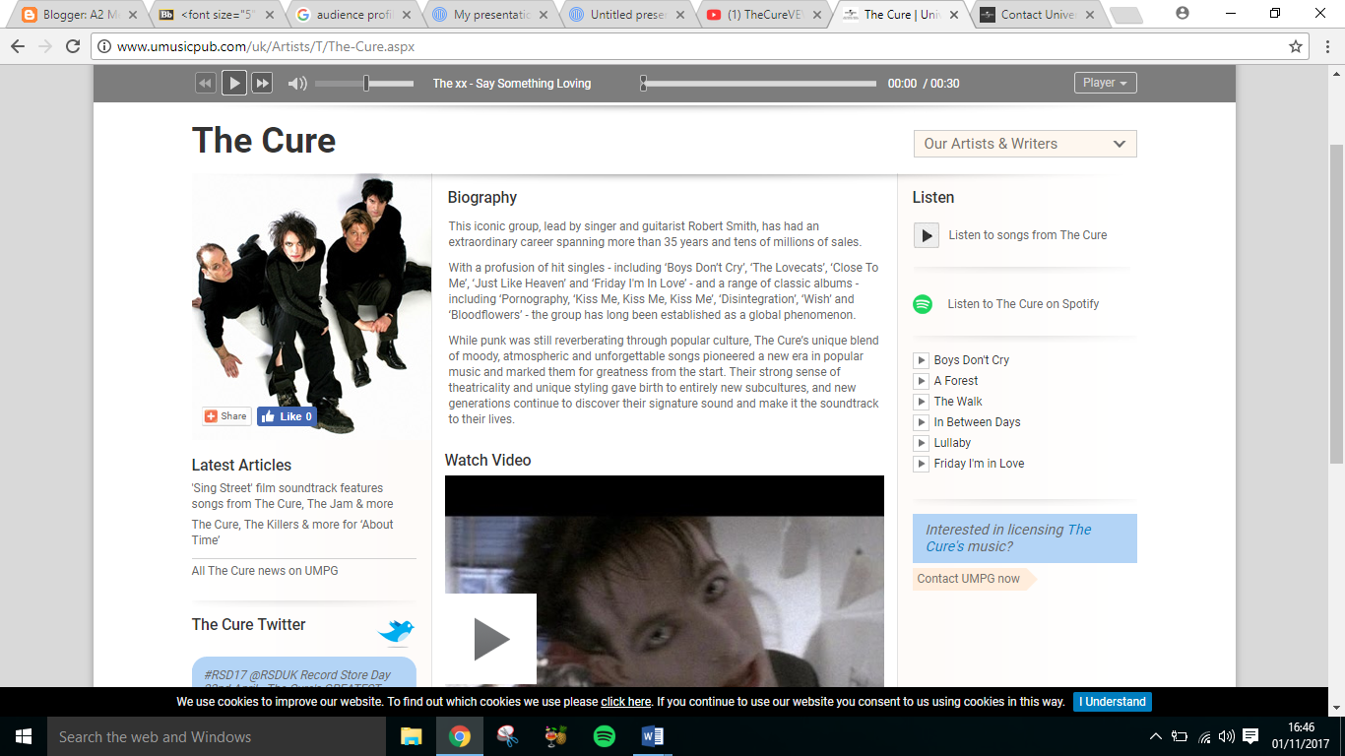The width and height of the screenshot is (1345, 756).
Task: Click the Share button under band photo
Action: tap(226, 416)
